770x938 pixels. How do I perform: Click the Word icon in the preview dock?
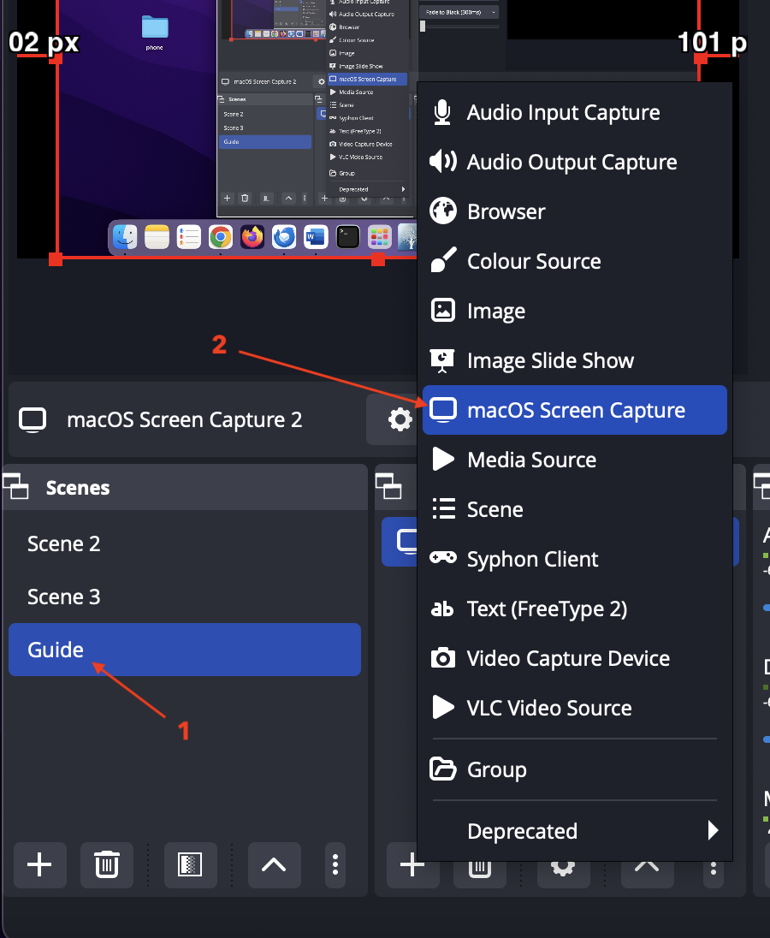pos(316,237)
